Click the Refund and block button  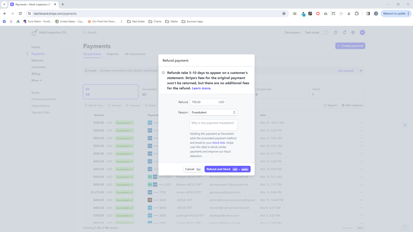tap(227, 169)
